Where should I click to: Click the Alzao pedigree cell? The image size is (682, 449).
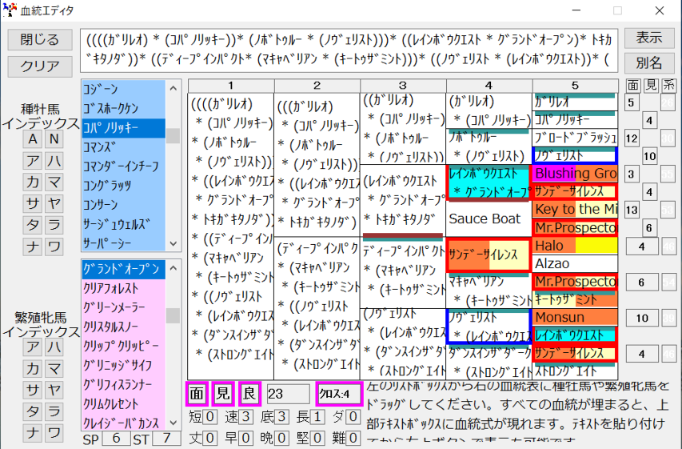coord(575,263)
